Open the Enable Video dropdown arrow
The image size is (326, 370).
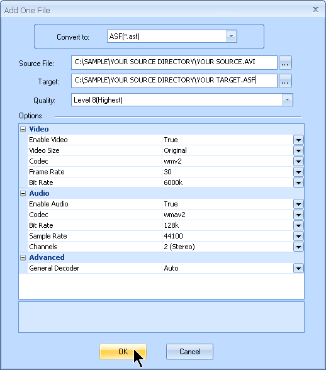tap(298, 140)
